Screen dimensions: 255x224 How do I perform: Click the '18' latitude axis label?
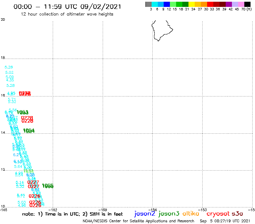[3, 58]
